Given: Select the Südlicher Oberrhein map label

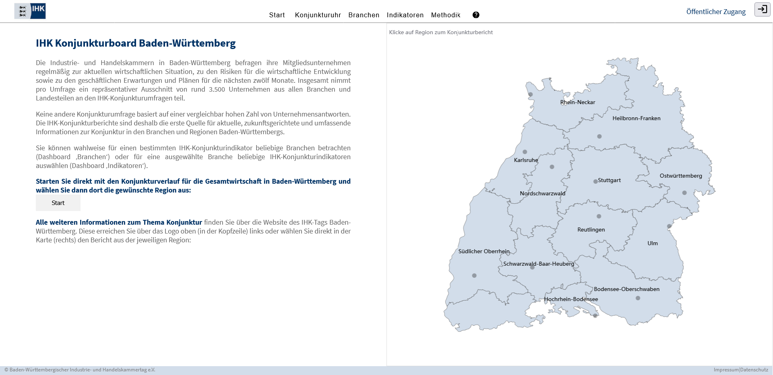Looking at the screenshot, I should 484,252.
